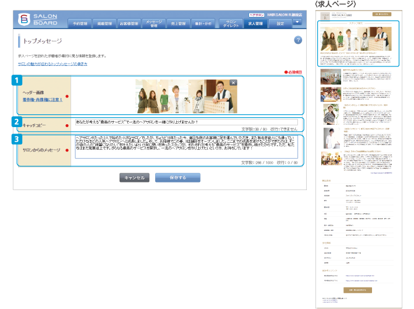The width and height of the screenshot is (414, 309).
Task: Select the 求人管理 tab
Action: (x=255, y=24)
